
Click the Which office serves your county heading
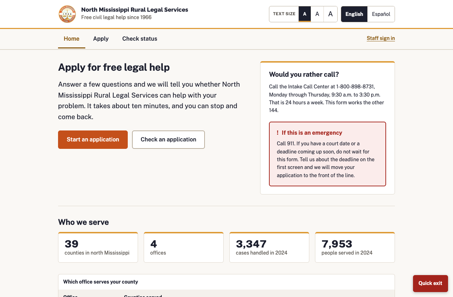pos(101,282)
